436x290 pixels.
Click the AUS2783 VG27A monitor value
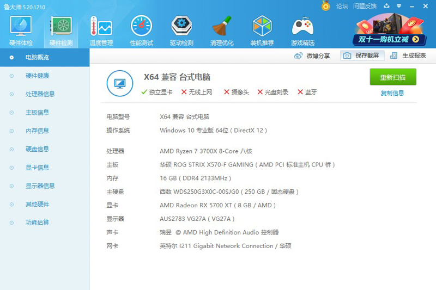coord(197,219)
